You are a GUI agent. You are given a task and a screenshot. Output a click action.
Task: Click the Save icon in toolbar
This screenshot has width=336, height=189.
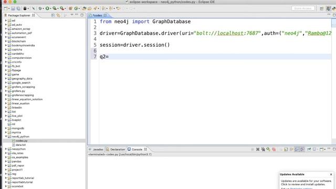pos(13,8)
